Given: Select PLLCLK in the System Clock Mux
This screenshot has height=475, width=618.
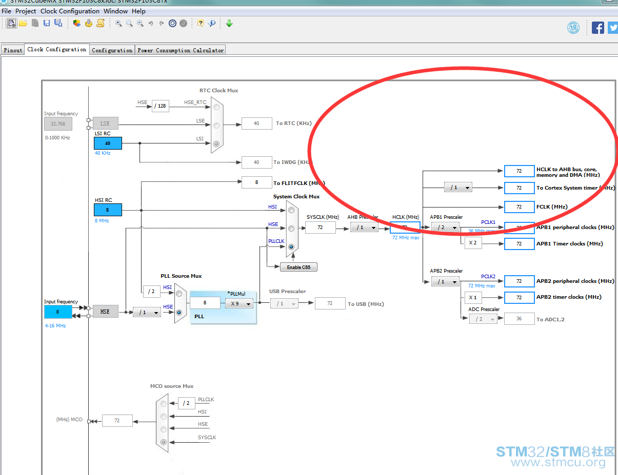Looking at the screenshot, I should [x=291, y=246].
